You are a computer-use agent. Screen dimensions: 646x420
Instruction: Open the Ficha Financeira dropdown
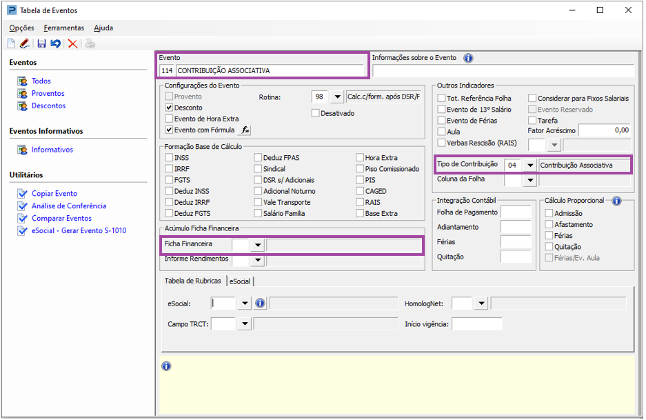258,245
